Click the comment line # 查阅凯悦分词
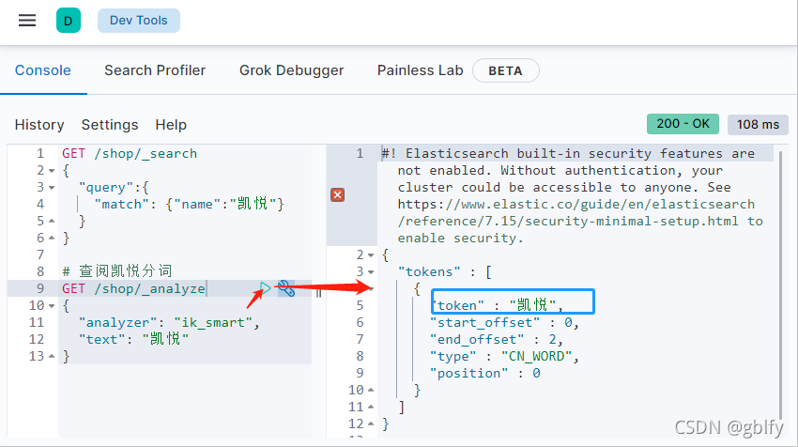798x447 pixels. click(x=117, y=271)
